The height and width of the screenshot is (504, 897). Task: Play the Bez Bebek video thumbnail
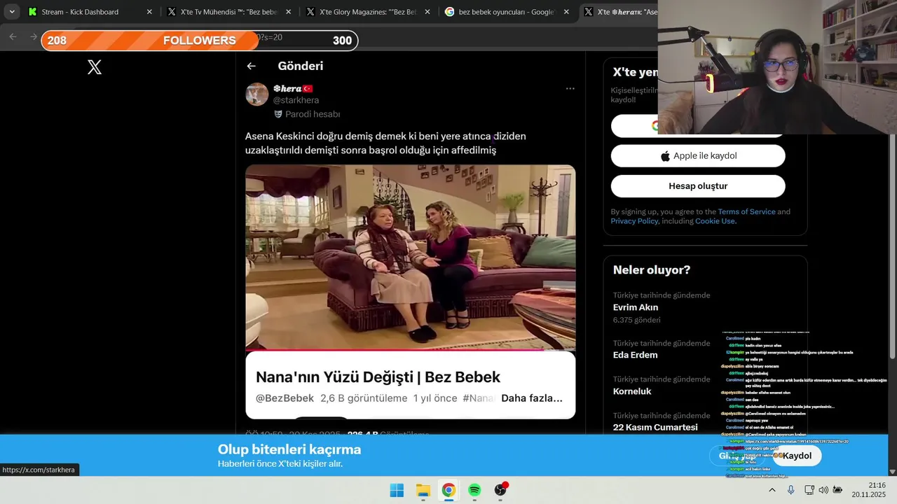411,258
